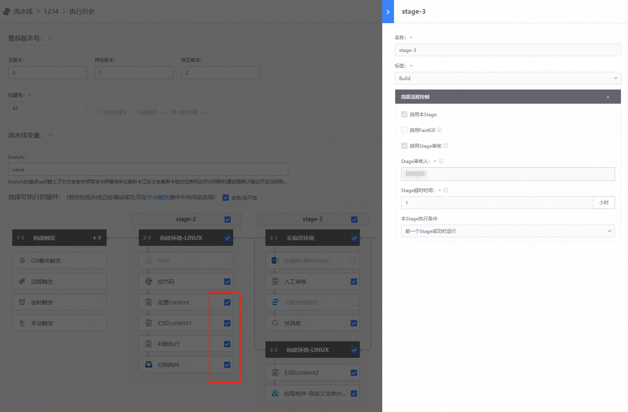Click the branch value input field
Image resolution: width=628 pixels, height=412 pixels.
pos(148,169)
